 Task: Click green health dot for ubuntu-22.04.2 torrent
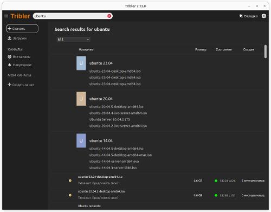pos(216,195)
